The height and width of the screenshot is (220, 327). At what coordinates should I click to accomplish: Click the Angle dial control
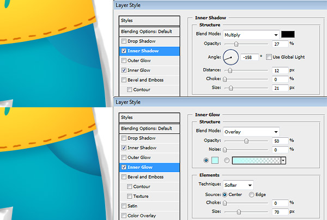231,57
